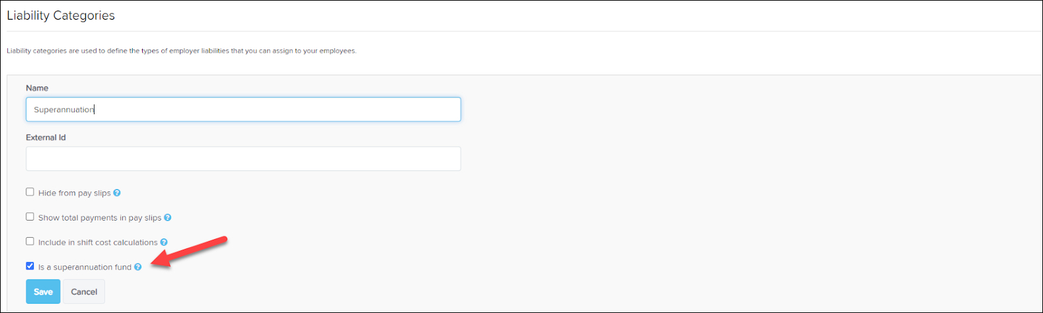Check the Include in shift cost calculations box
This screenshot has width=1043, height=313.
click(x=30, y=242)
